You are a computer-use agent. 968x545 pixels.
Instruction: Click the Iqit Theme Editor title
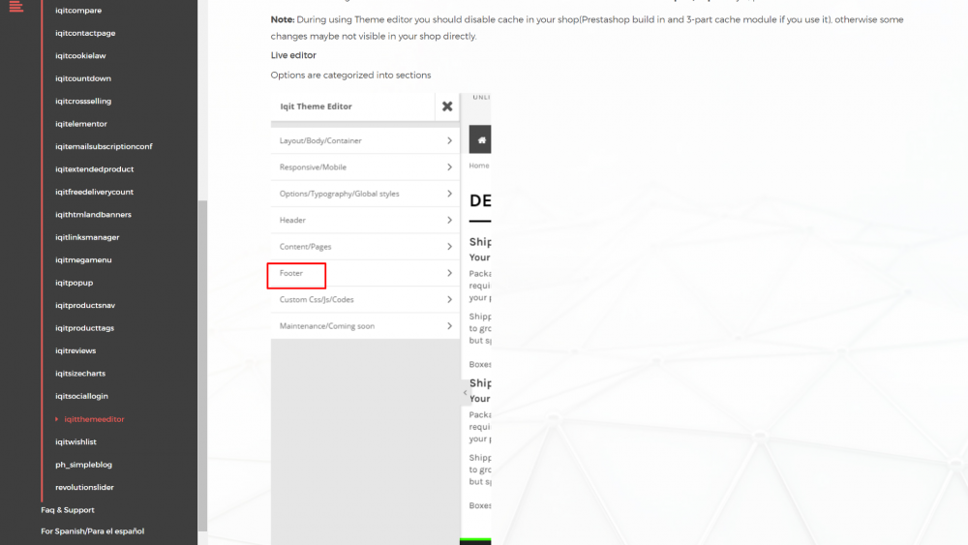point(317,106)
